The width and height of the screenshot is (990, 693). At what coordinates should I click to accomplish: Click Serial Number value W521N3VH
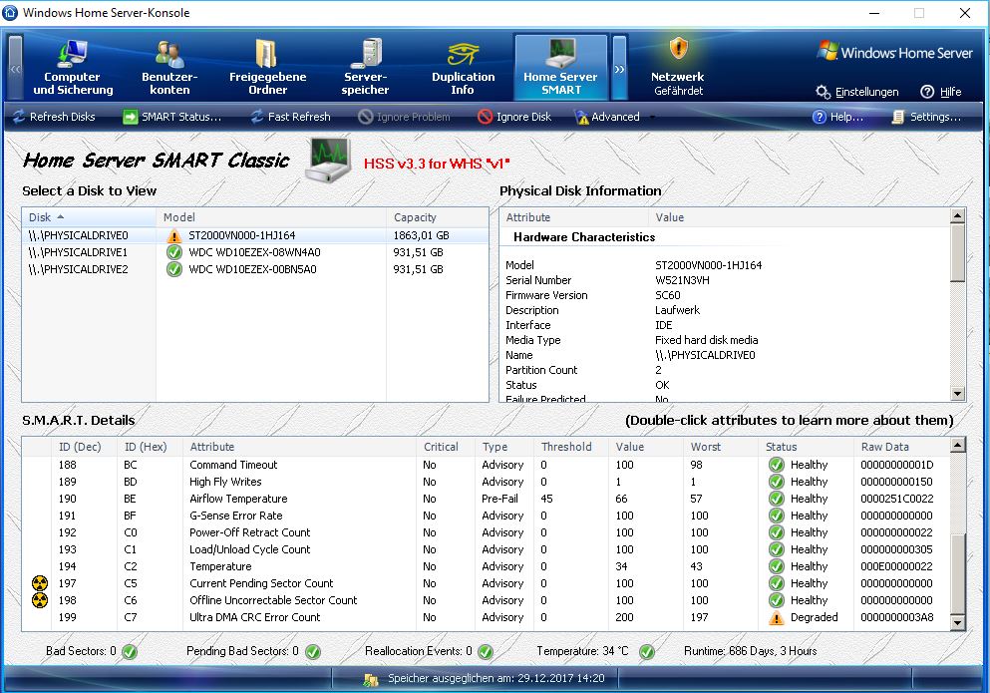682,280
